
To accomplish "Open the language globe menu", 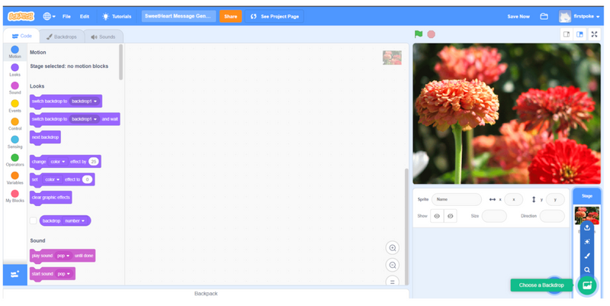I will pos(49,16).
